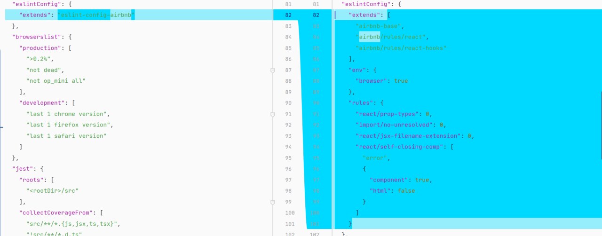
Task: Toggle the fold marker beside line 99
Action: click(272, 202)
